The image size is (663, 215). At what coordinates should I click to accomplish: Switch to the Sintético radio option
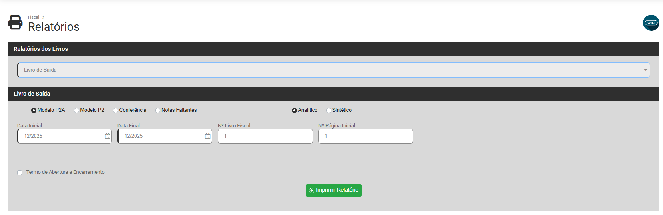pos(329,110)
